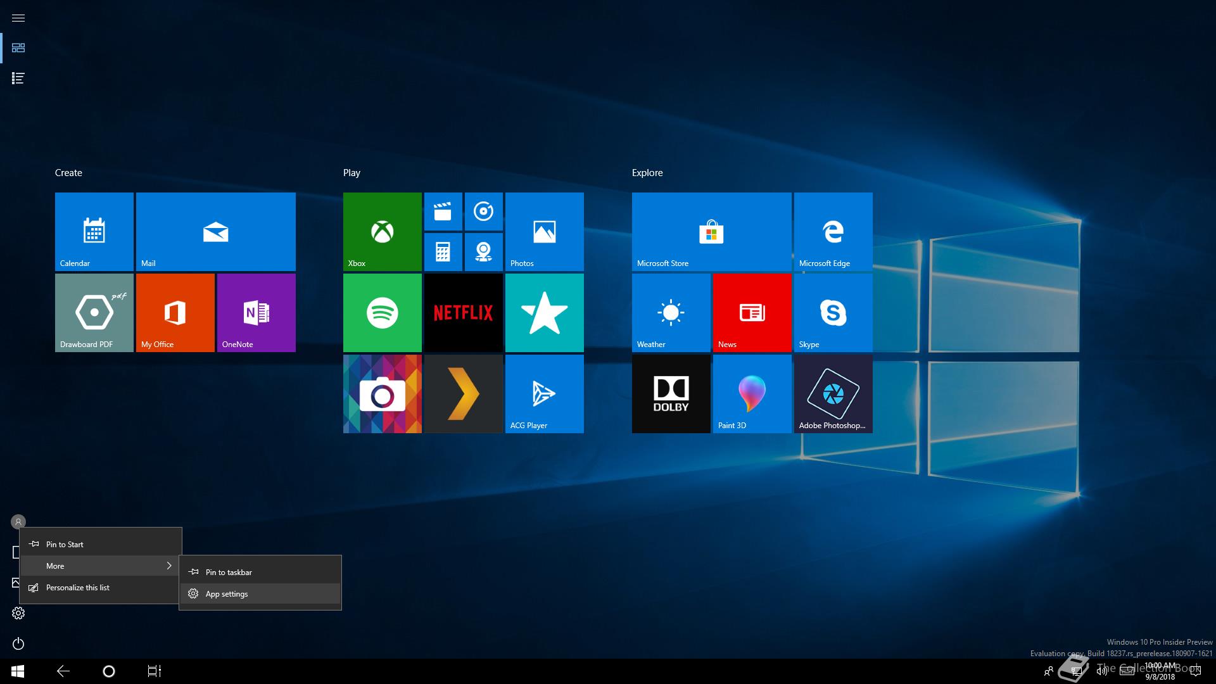The height and width of the screenshot is (684, 1216).
Task: Open the News tile
Action: point(752,313)
